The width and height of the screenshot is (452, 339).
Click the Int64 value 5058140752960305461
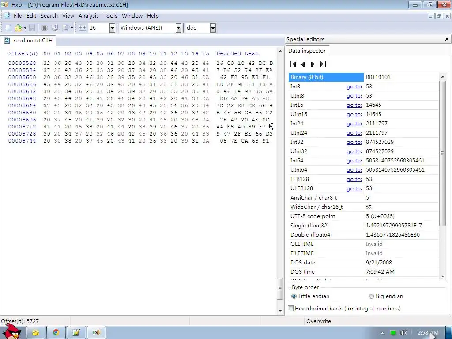point(395,161)
